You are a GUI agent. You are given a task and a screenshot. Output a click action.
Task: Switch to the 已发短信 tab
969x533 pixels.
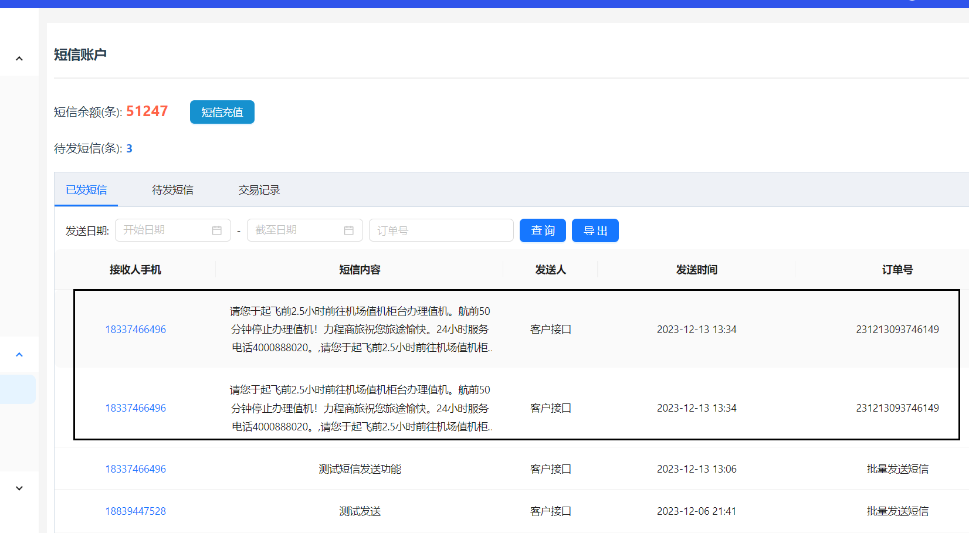[86, 190]
